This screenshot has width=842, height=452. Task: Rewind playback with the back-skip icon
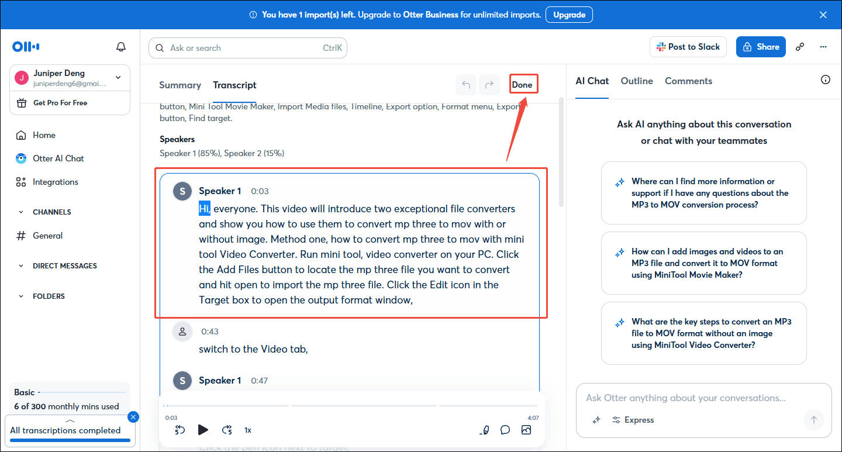[x=180, y=430]
